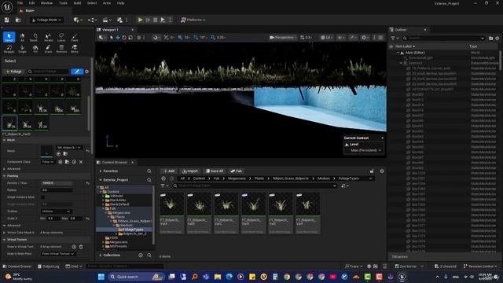Click the Windows Start button
The width and height of the screenshot is (503, 283).
101,277
